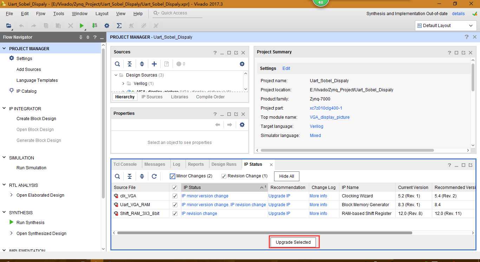Maximize the Project Summary panel

(x=456, y=53)
